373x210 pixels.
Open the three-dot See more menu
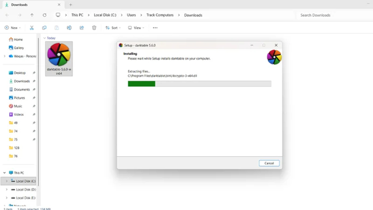click(x=155, y=28)
